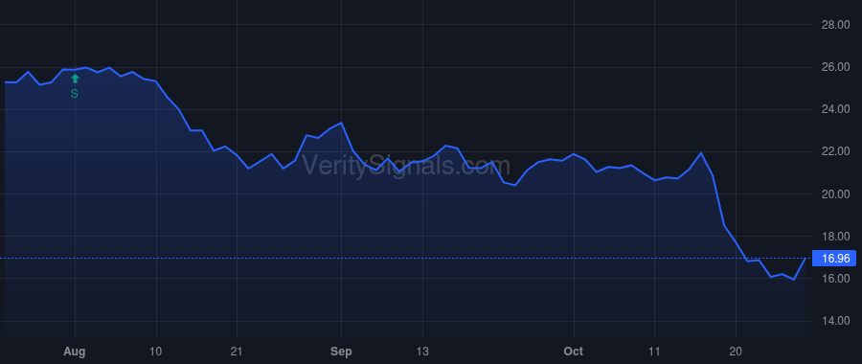
Task: Click the 21 date axis label
Action: (237, 352)
